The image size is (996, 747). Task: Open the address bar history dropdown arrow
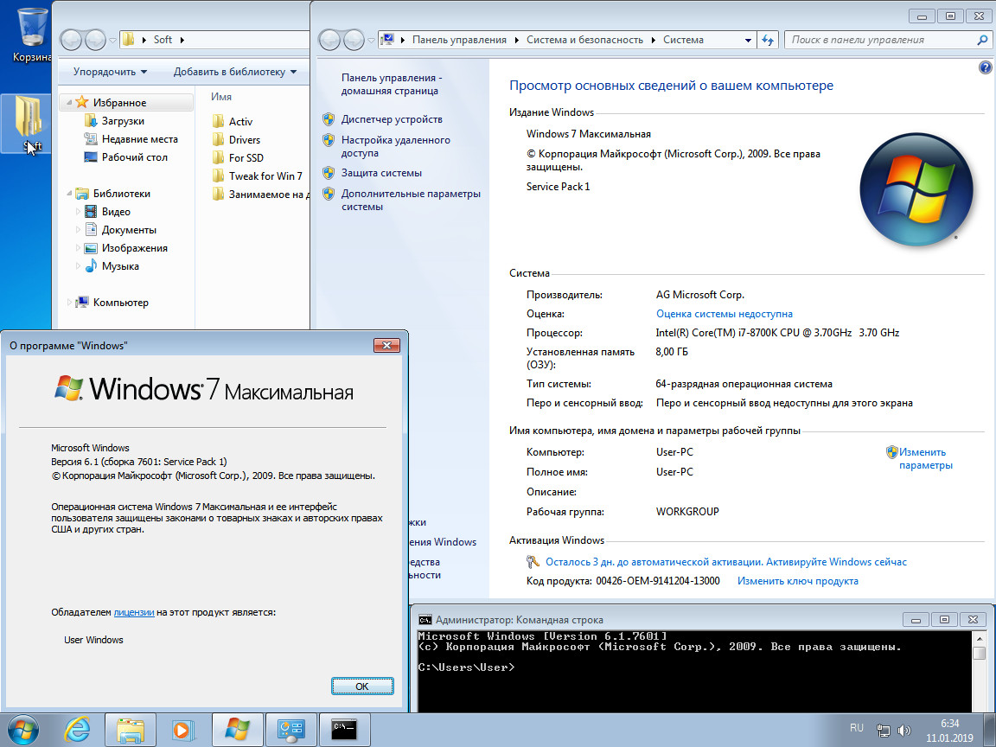coord(749,40)
